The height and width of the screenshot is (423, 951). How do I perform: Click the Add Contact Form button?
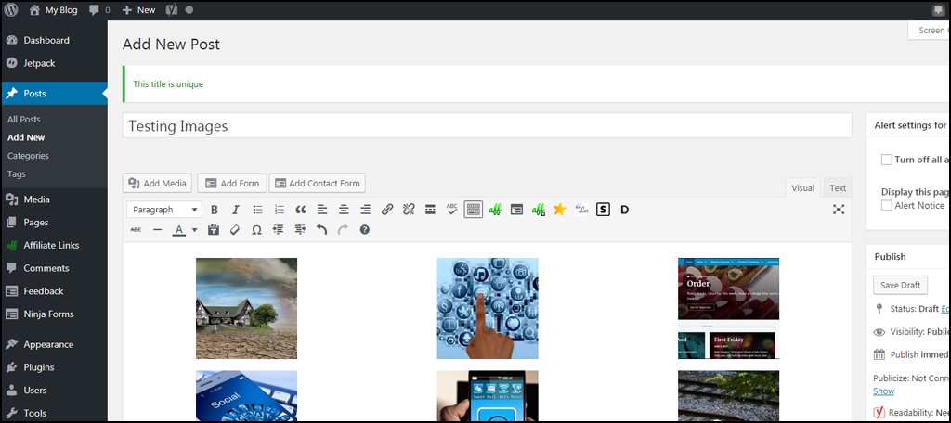point(318,183)
